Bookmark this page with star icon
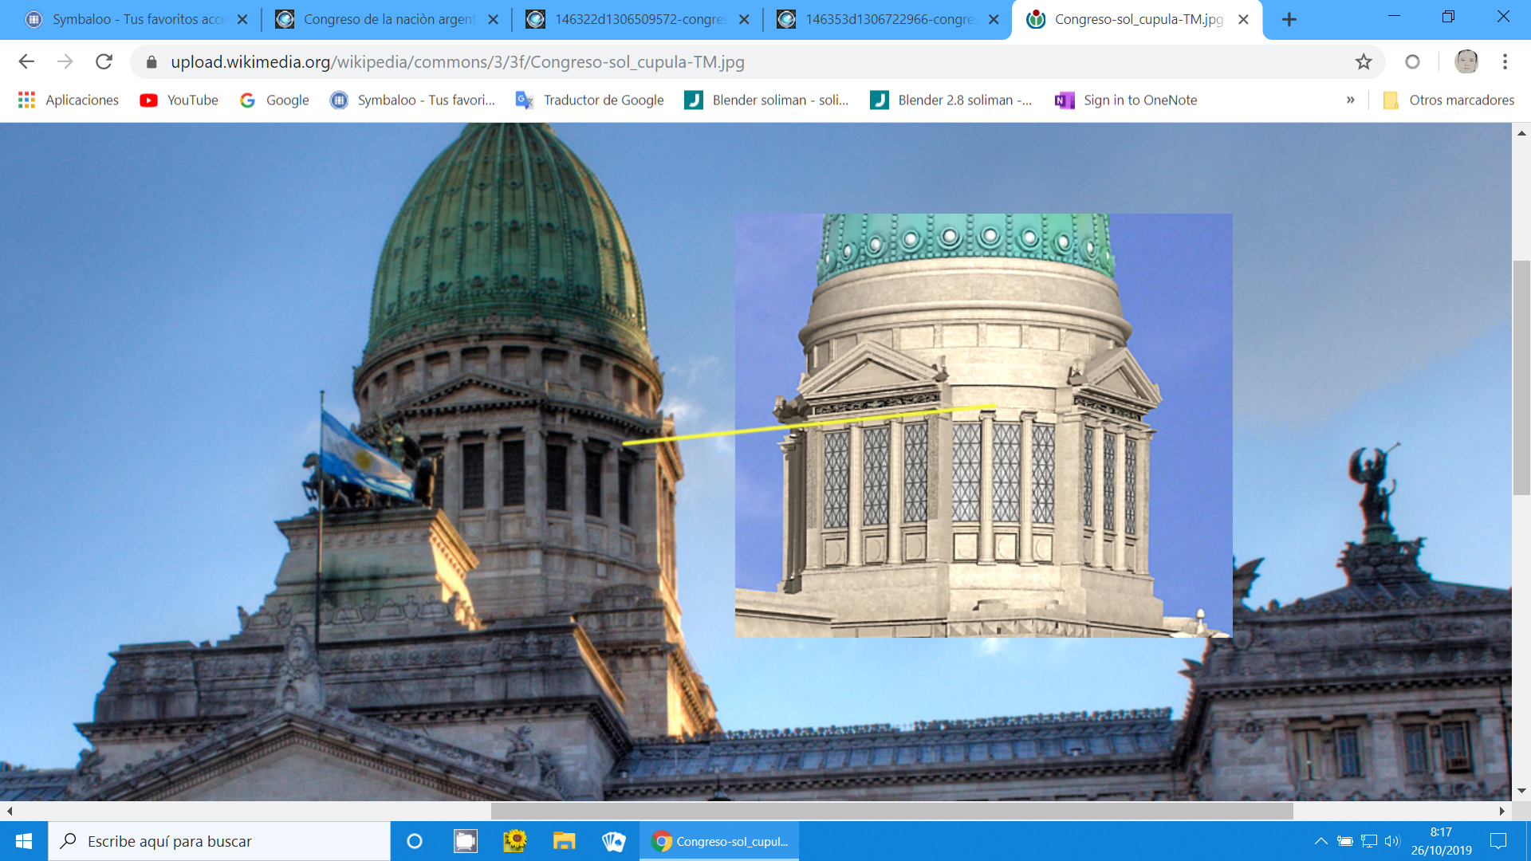The width and height of the screenshot is (1531, 861). click(x=1364, y=61)
